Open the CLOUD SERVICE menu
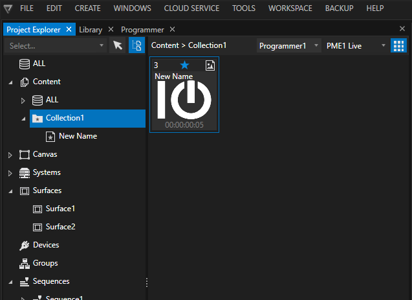Image resolution: width=412 pixels, height=300 pixels. [x=191, y=8]
